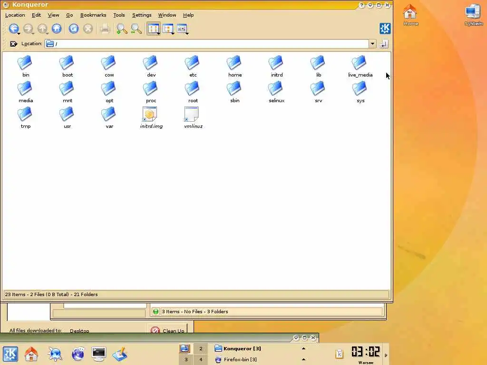Viewport: 487px width, 365px height.
Task: Clear the Location bar
Action: [x=13, y=44]
